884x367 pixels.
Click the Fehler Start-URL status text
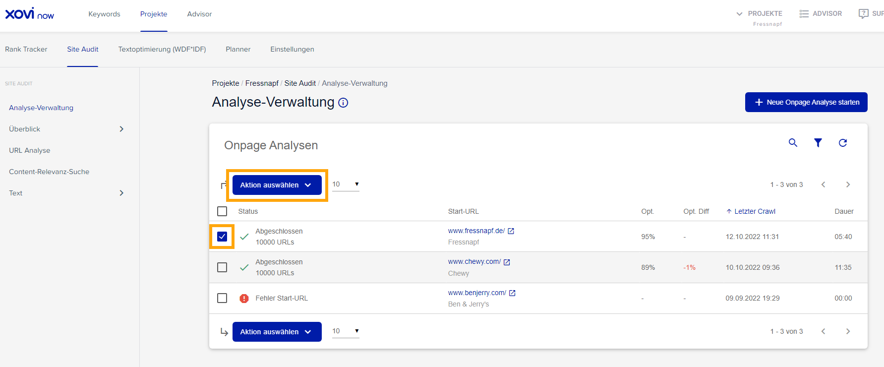282,298
